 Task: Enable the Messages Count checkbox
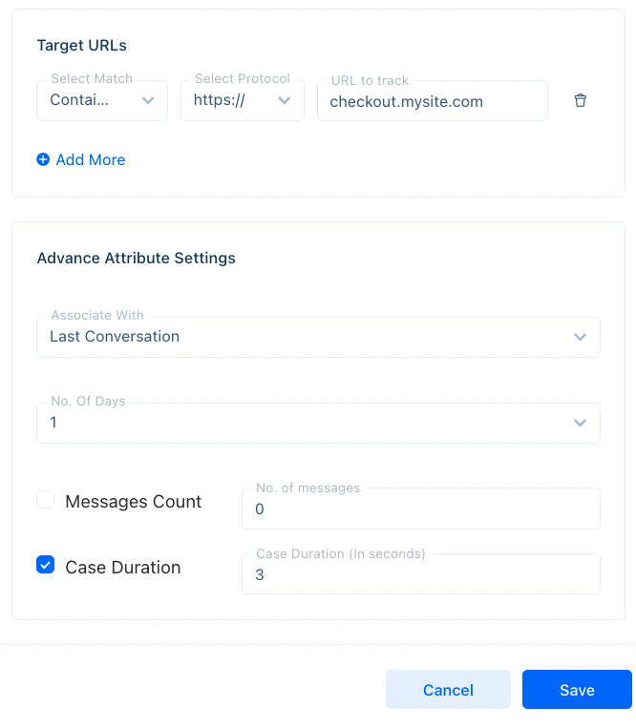click(46, 500)
